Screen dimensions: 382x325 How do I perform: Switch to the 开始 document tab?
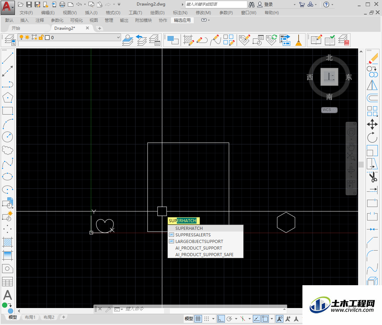click(x=16, y=28)
